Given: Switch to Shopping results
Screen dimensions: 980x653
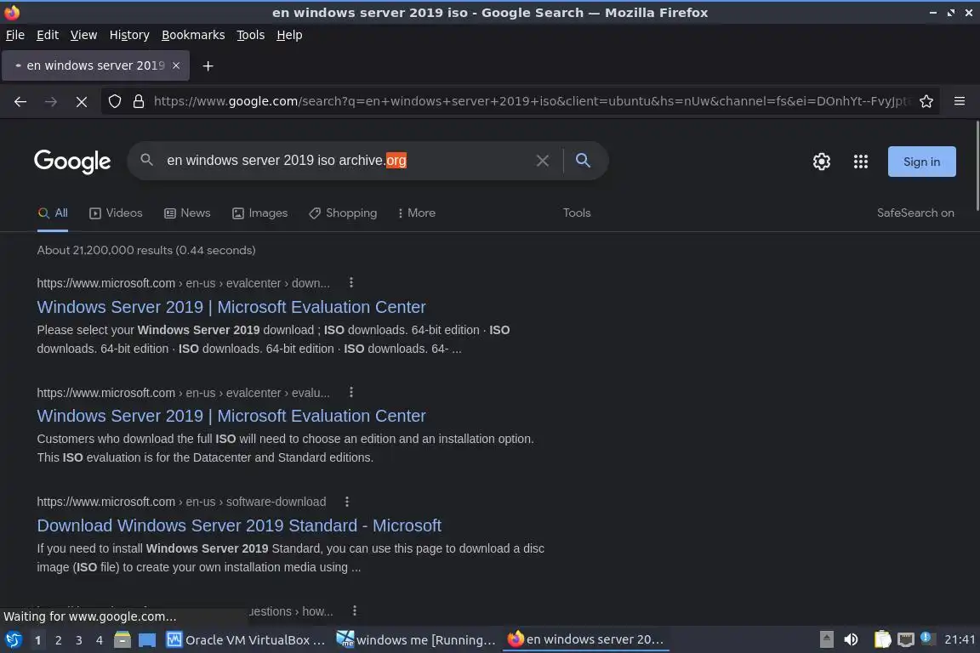Looking at the screenshot, I should (343, 213).
